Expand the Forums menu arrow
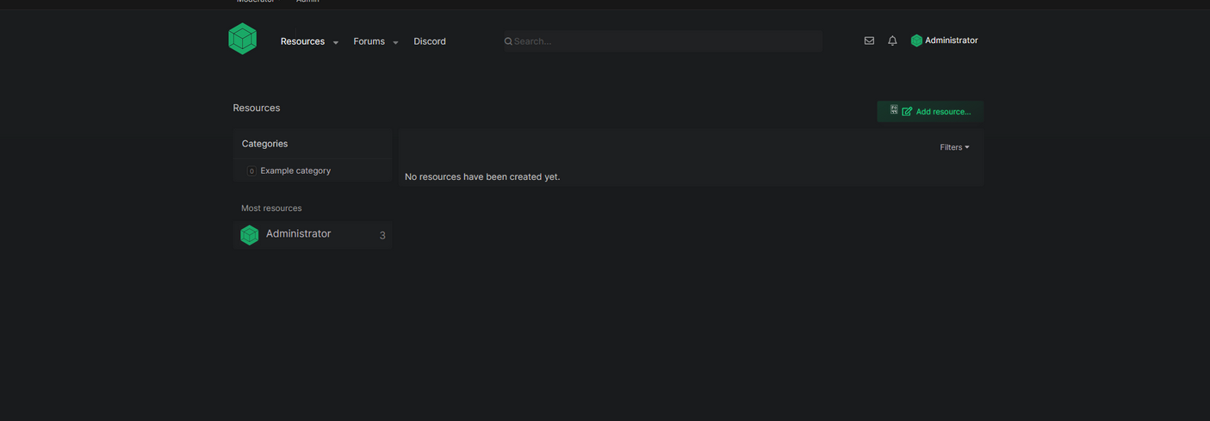The image size is (1210, 421). pyautogui.click(x=395, y=42)
